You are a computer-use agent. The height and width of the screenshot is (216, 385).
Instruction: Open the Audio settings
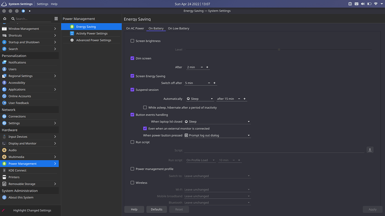coord(12,150)
